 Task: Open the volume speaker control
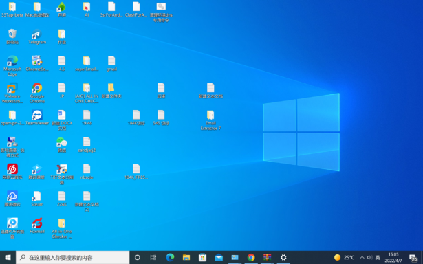(x=369, y=258)
